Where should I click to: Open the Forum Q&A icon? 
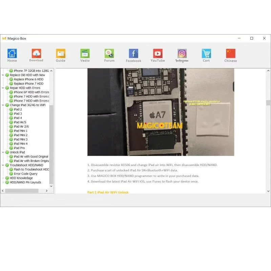(109, 54)
